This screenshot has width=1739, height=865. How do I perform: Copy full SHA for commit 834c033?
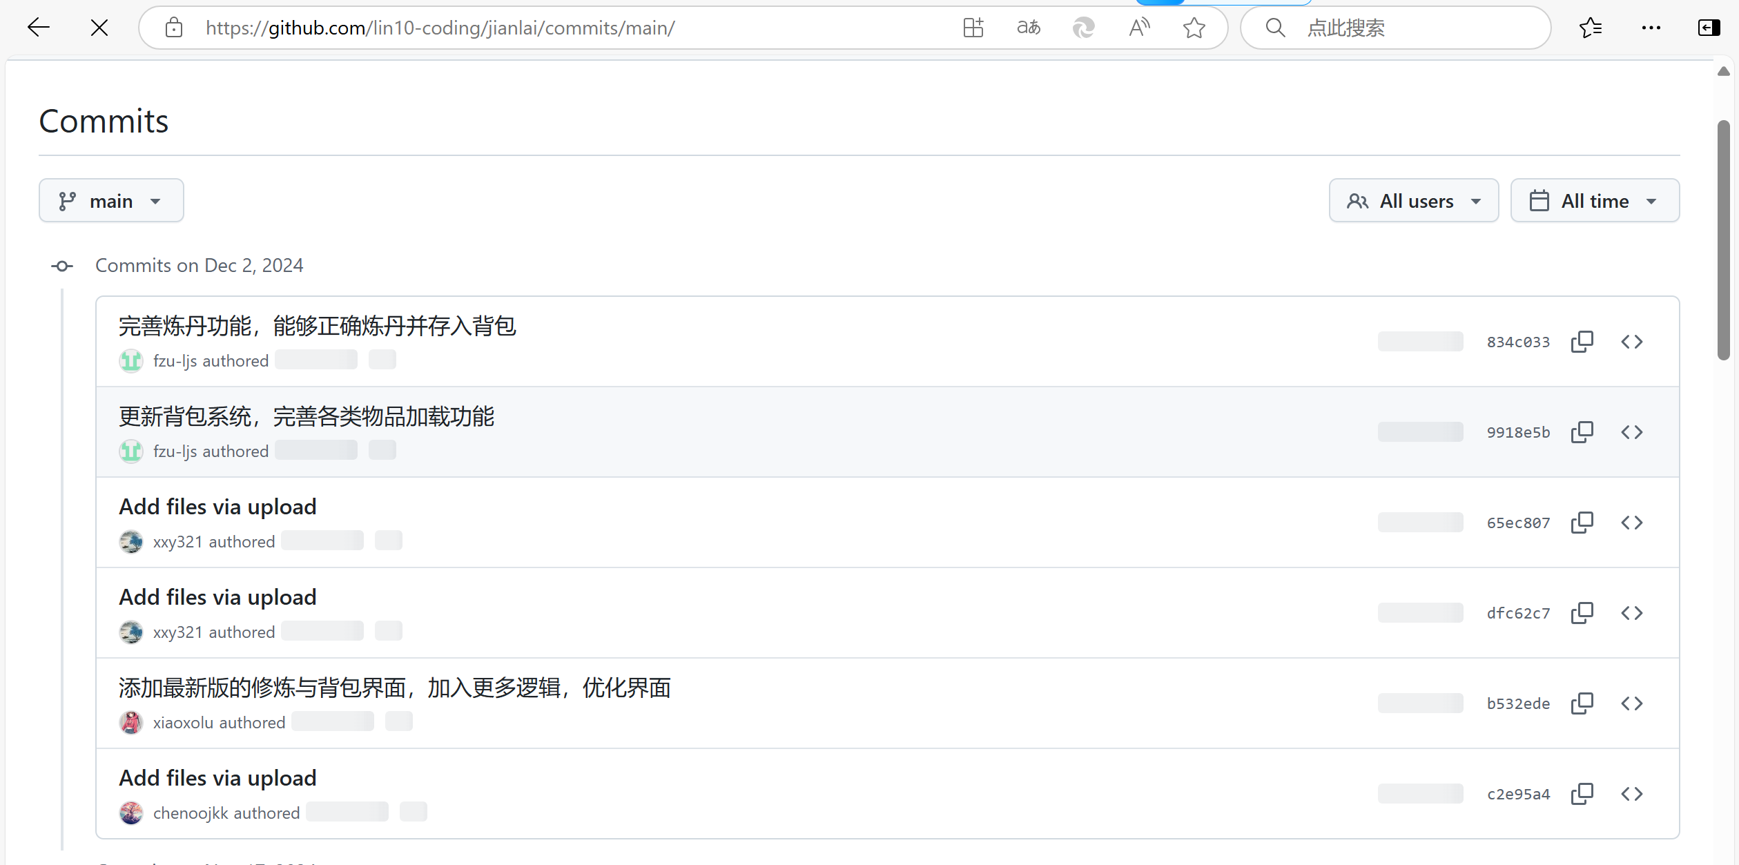pyautogui.click(x=1582, y=342)
